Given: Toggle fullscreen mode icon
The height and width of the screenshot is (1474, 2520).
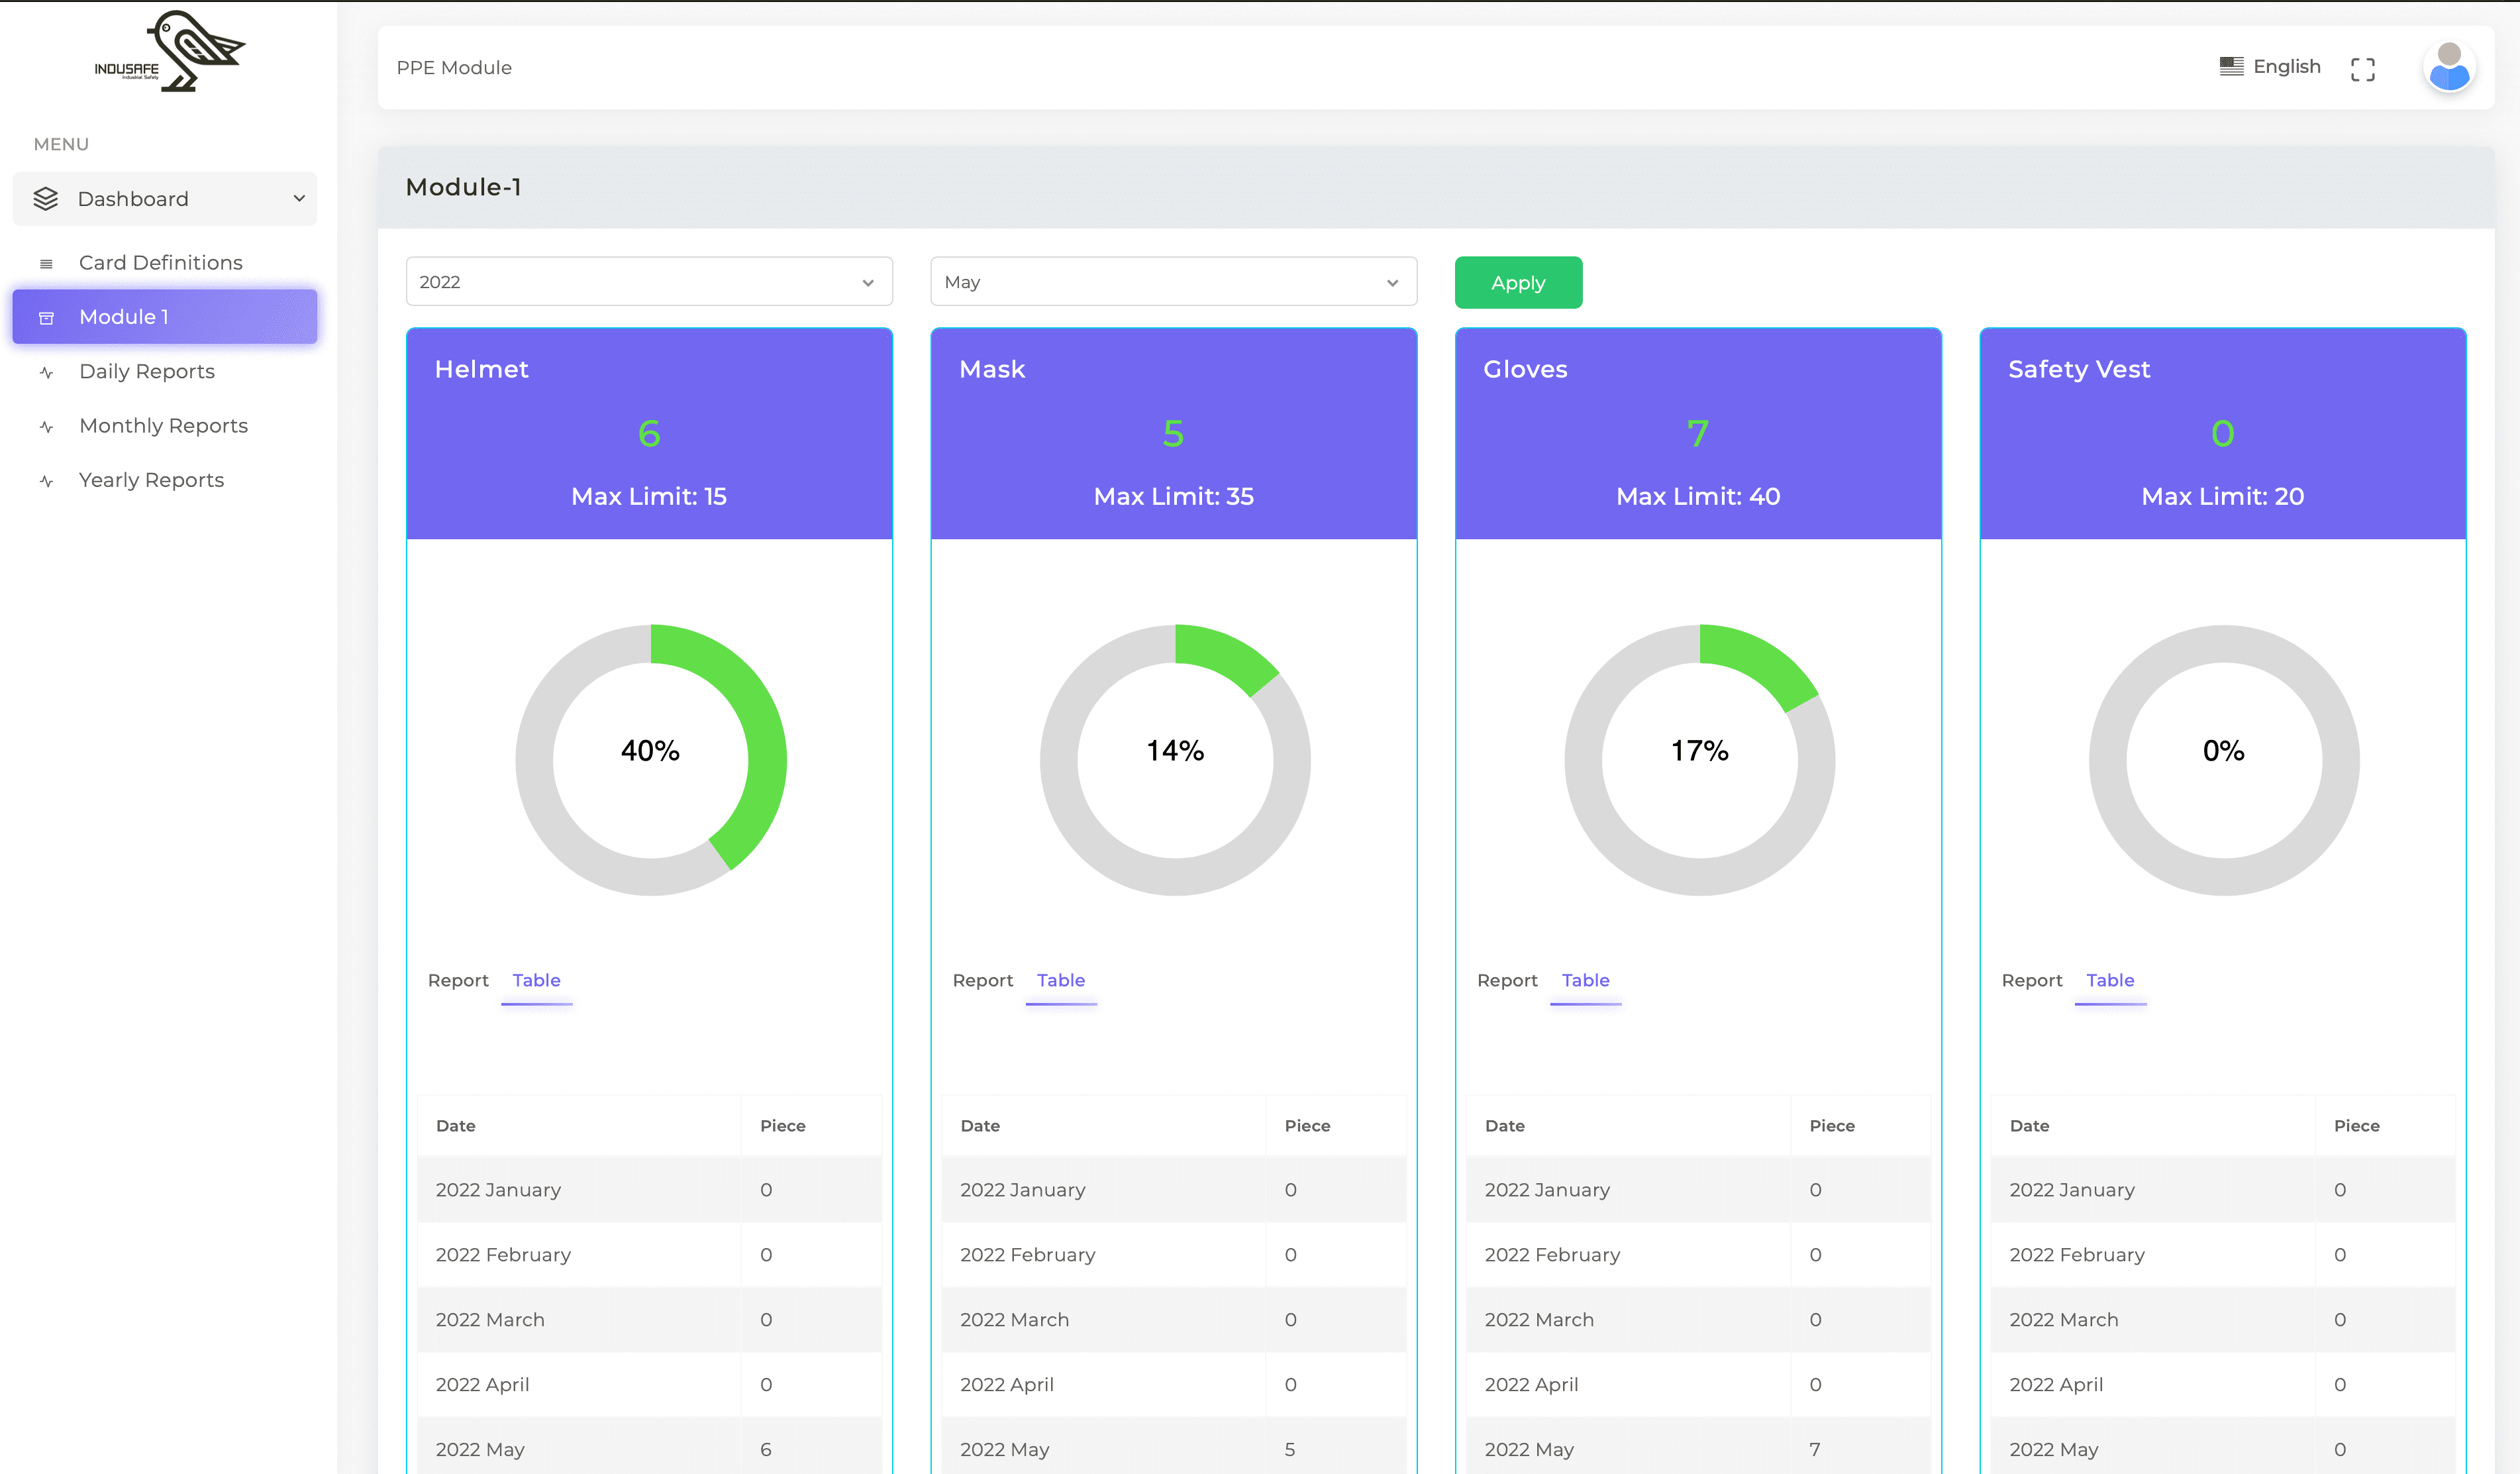Looking at the screenshot, I should [2362, 68].
